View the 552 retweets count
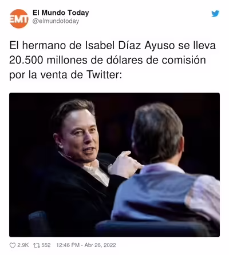The height and width of the screenshot is (255, 229). (x=46, y=245)
